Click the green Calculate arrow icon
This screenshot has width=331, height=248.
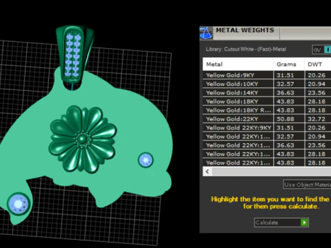click(304, 223)
